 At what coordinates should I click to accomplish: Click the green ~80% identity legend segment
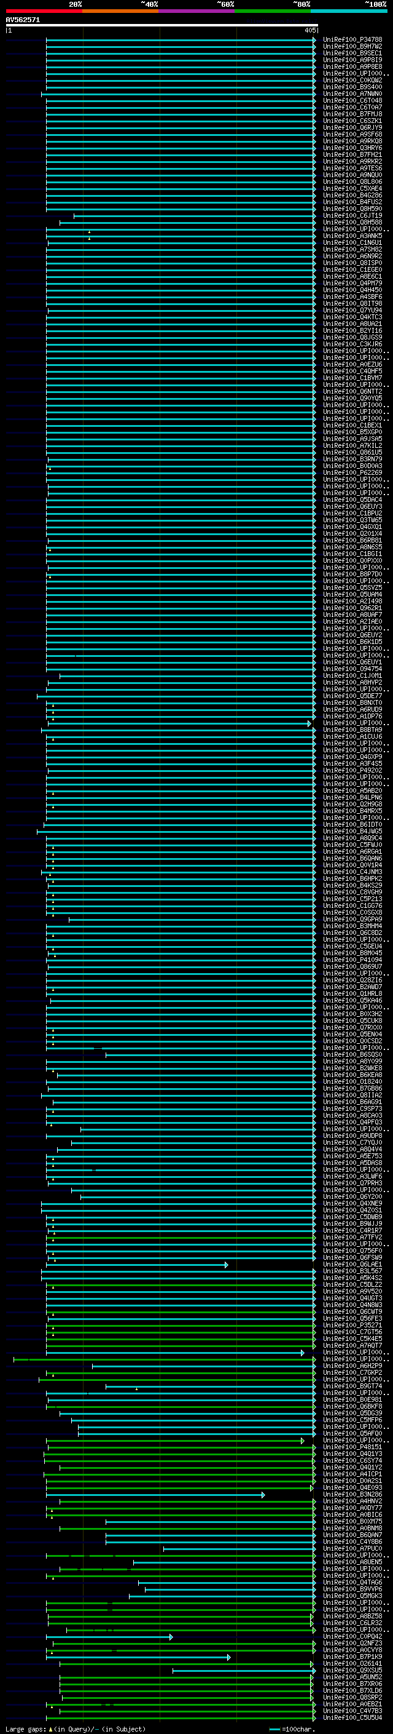click(273, 11)
